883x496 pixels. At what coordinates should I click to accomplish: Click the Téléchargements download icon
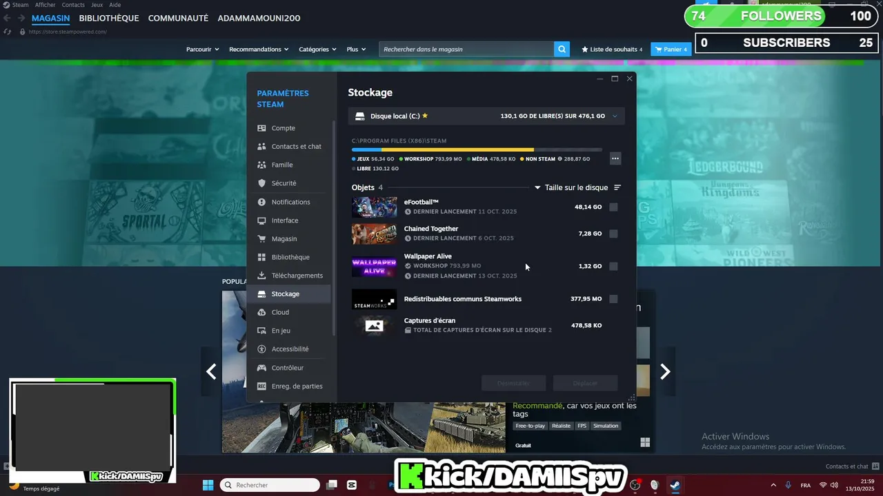[261, 276]
